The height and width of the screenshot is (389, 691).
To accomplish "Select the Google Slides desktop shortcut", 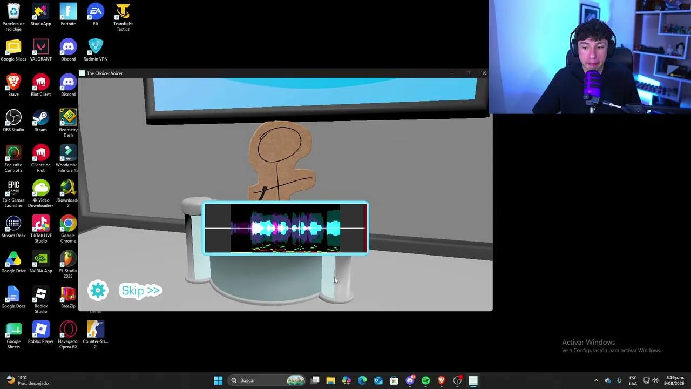I will click(13, 50).
